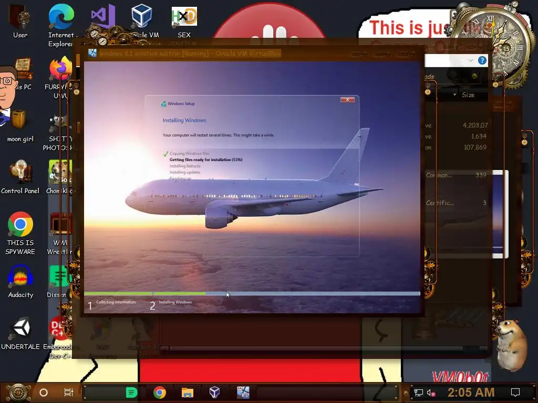Open the network tray icon
The height and width of the screenshot is (403, 538).
(419, 393)
